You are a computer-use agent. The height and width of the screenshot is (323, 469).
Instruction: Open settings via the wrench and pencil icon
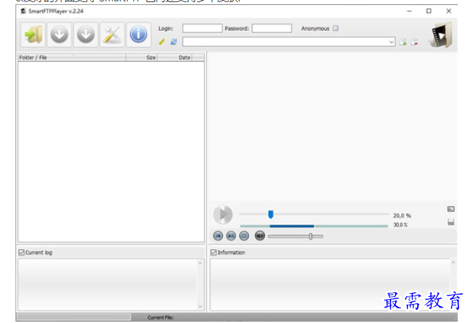click(112, 34)
